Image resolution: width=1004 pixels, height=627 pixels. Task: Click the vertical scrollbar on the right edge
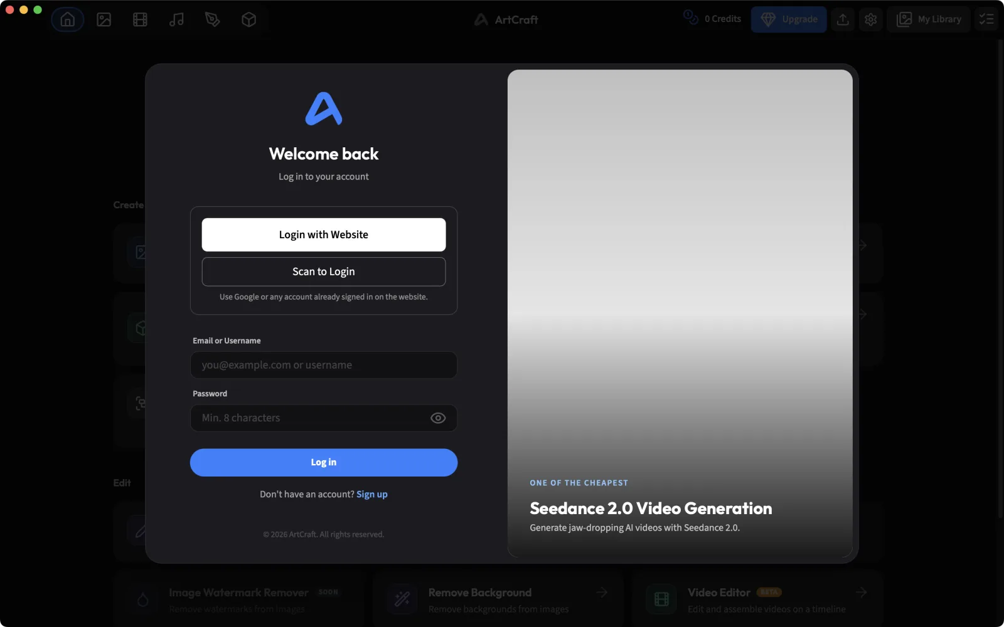click(x=1000, y=279)
